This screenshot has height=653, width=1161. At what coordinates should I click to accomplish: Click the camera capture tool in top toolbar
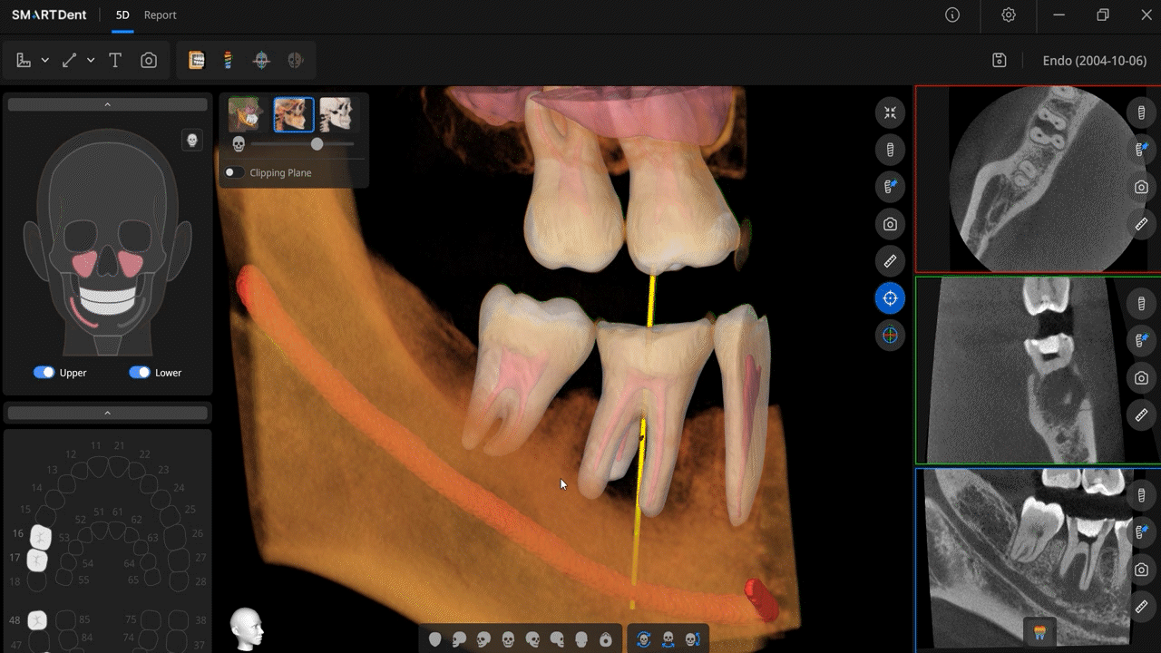[x=149, y=61]
